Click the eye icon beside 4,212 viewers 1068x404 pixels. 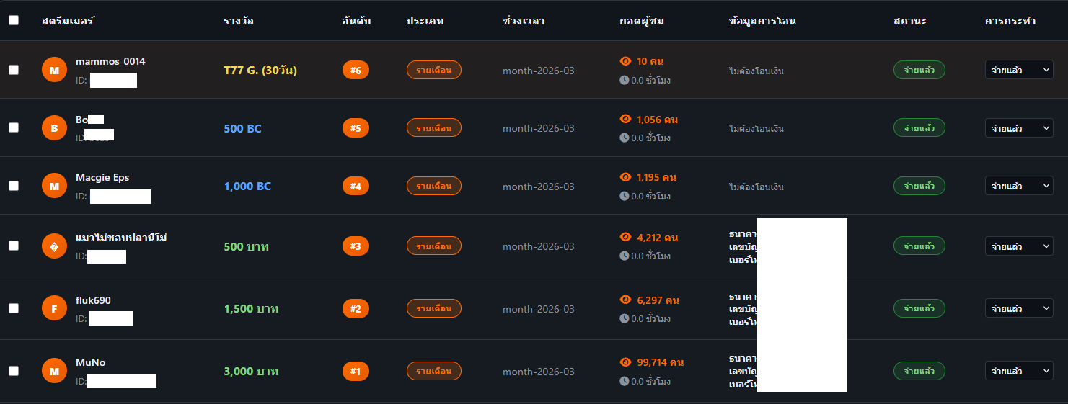(x=625, y=237)
